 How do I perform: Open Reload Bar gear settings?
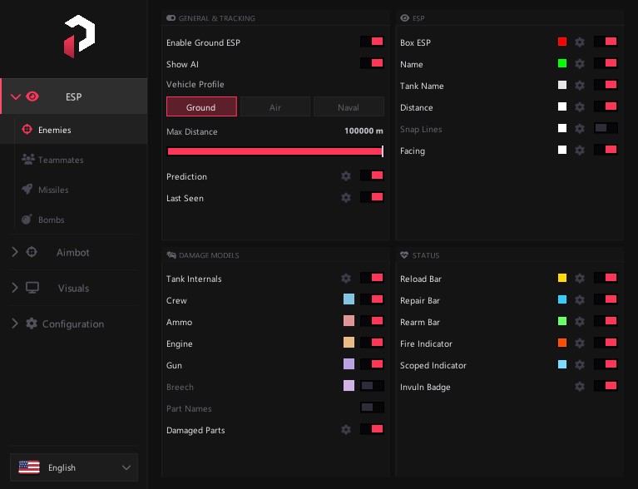point(580,279)
